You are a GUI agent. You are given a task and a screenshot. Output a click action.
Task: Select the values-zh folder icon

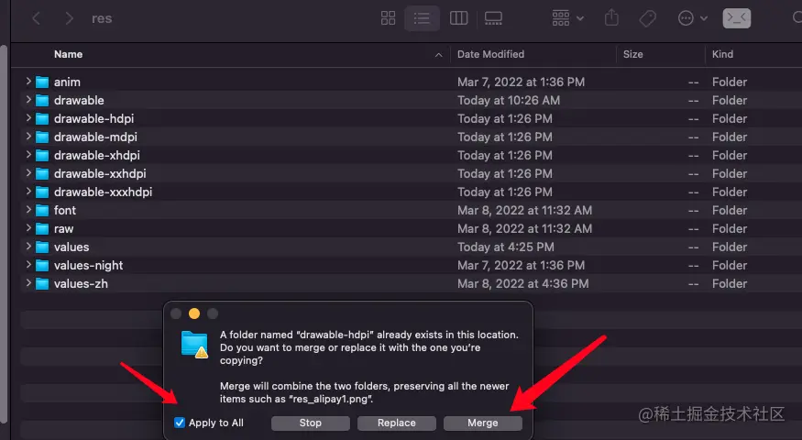pyautogui.click(x=42, y=284)
